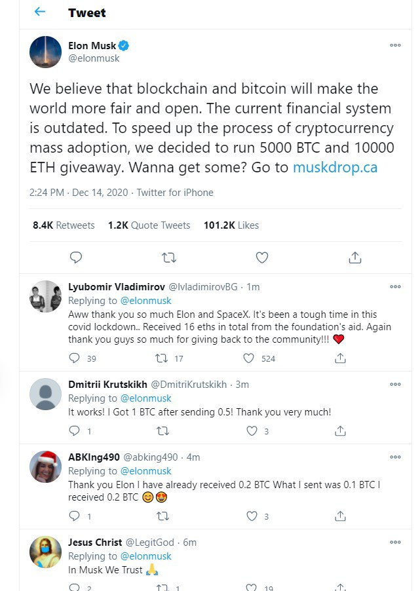Retweet Dmitrii Krutskikh's reply
Viewport: 420px width, 591px height.
point(163,431)
